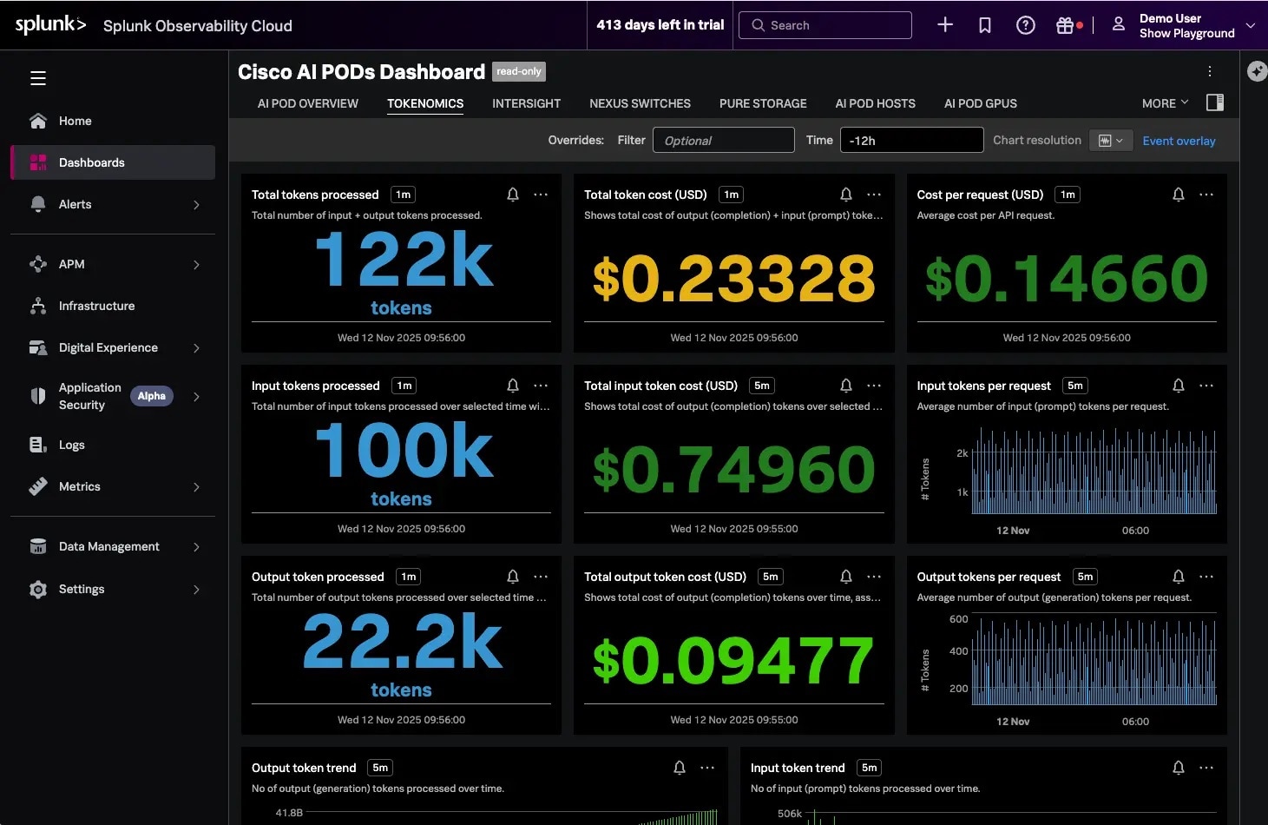The height and width of the screenshot is (825, 1268).
Task: Switch to the NEXUS SWITCHES tab
Action: (640, 103)
